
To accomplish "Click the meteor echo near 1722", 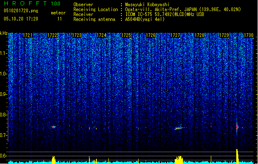I will [x=53, y=127].
